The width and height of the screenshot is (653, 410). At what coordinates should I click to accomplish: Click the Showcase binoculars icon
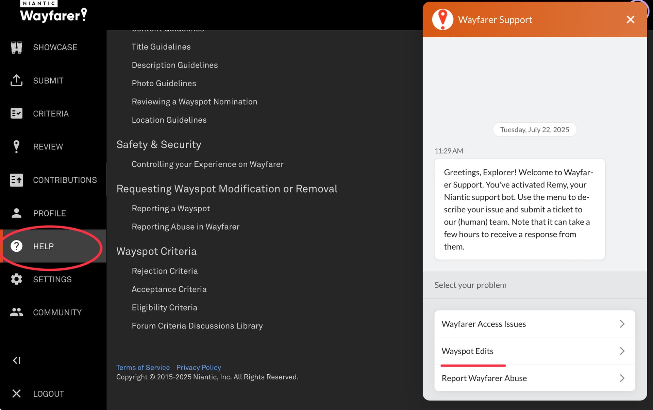click(16, 47)
